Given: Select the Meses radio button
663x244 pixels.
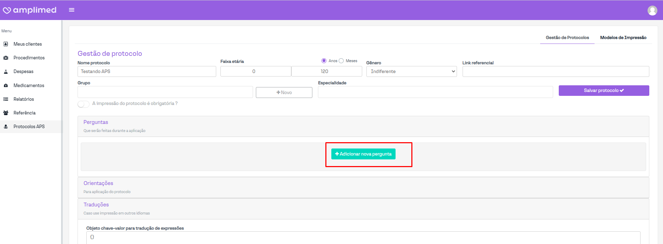Looking at the screenshot, I should click(x=341, y=61).
